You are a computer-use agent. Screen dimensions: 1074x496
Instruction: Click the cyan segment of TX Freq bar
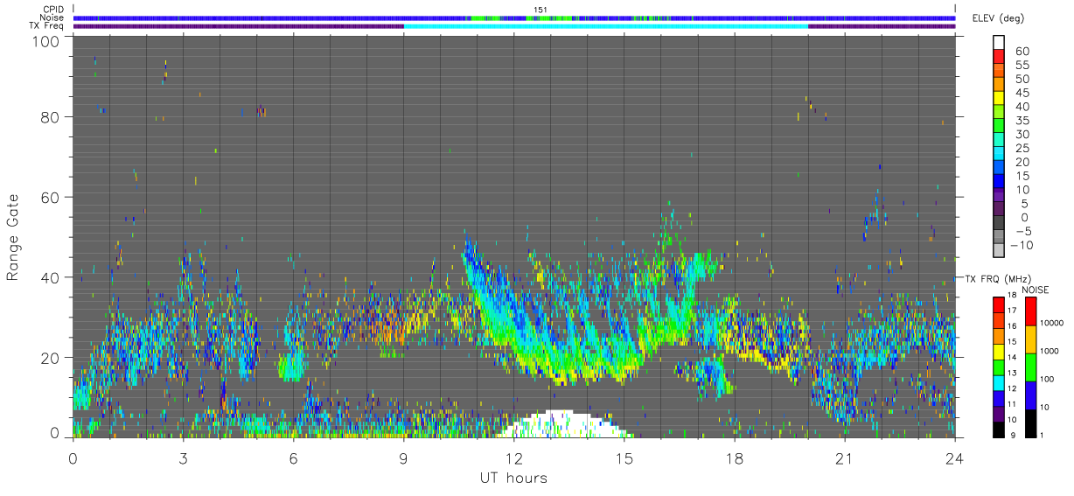tap(606, 26)
